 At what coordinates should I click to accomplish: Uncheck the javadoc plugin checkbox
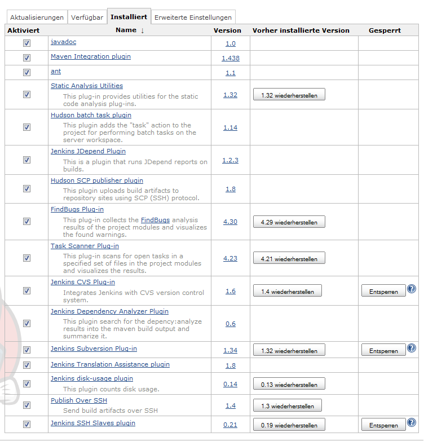(x=26, y=43)
